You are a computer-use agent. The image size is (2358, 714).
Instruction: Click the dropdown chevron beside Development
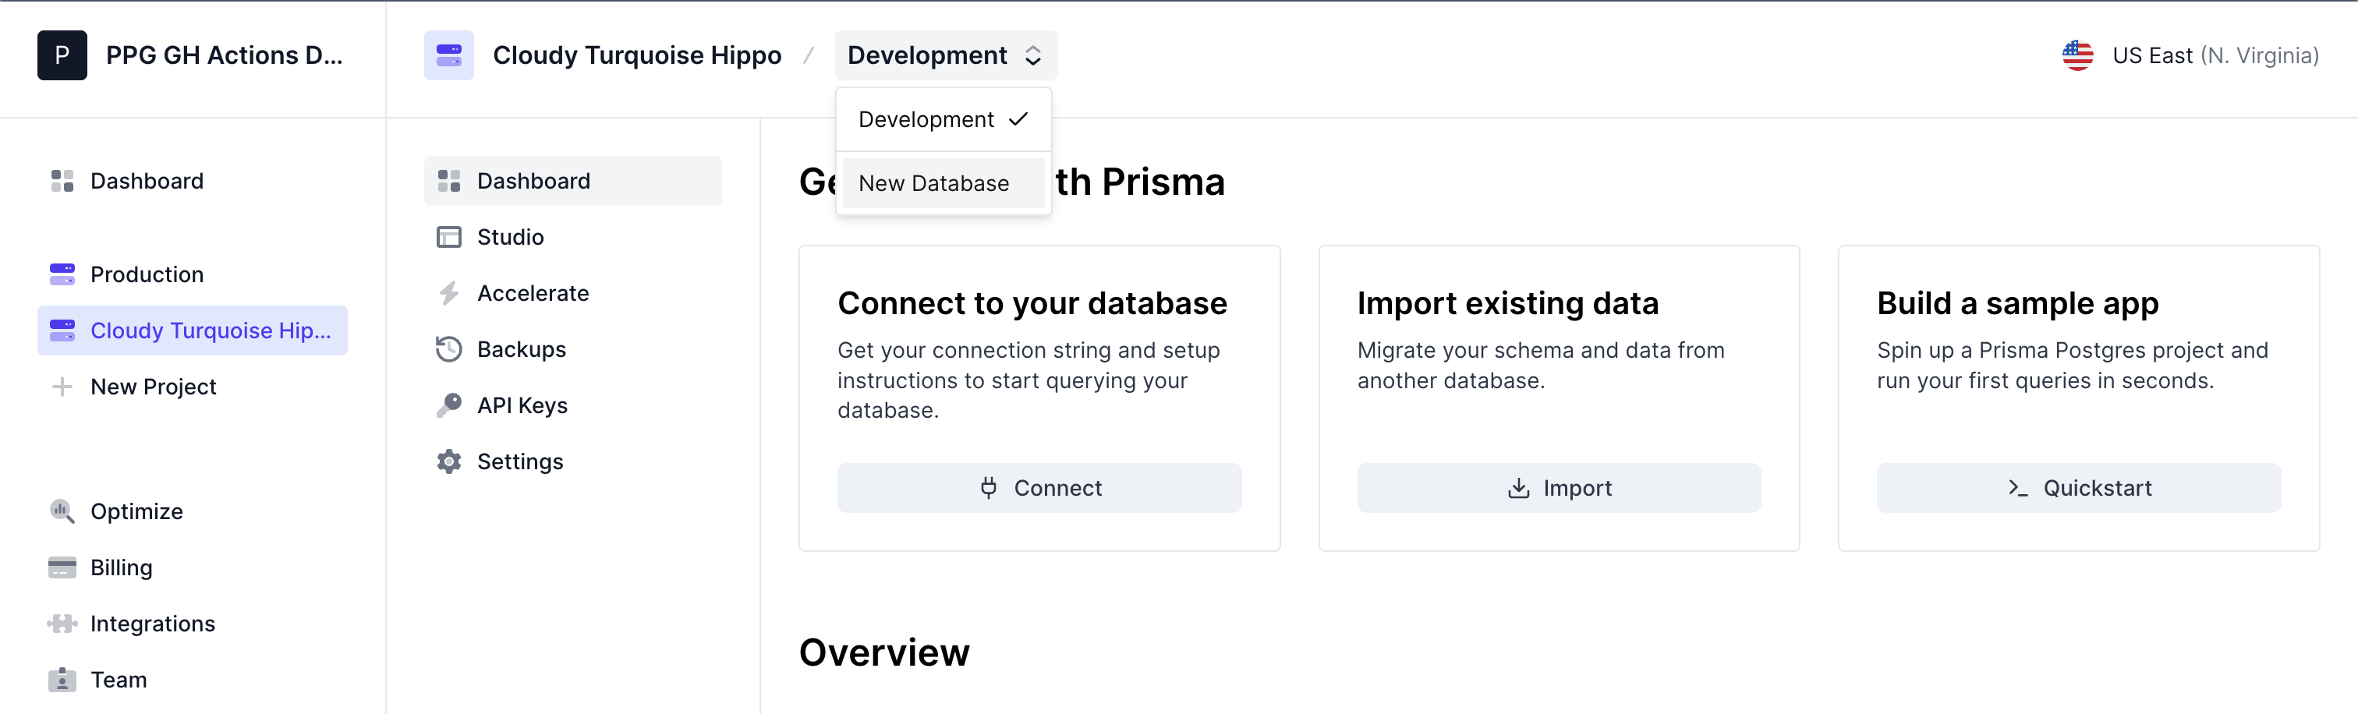pyautogui.click(x=1033, y=56)
